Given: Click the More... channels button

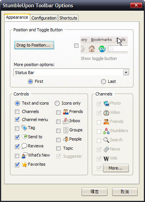Looking at the screenshot, I should [116, 168].
